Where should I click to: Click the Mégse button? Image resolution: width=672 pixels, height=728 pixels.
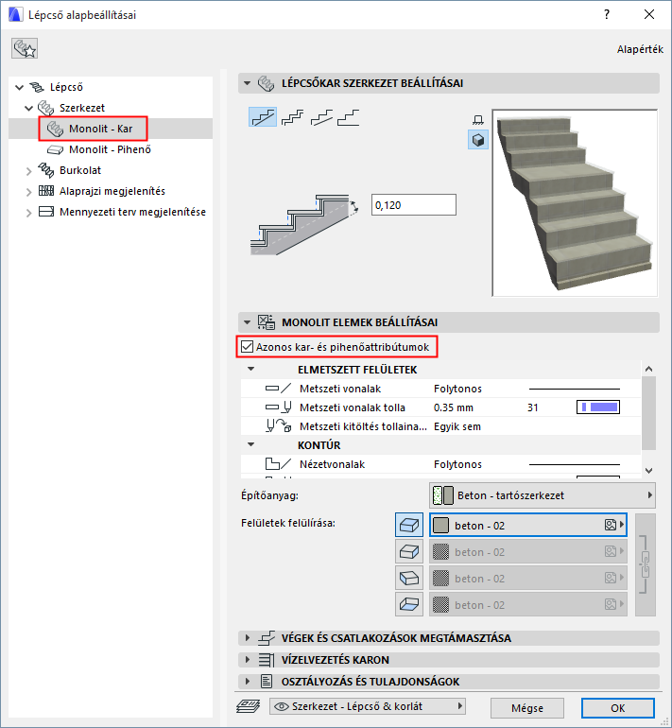(527, 708)
